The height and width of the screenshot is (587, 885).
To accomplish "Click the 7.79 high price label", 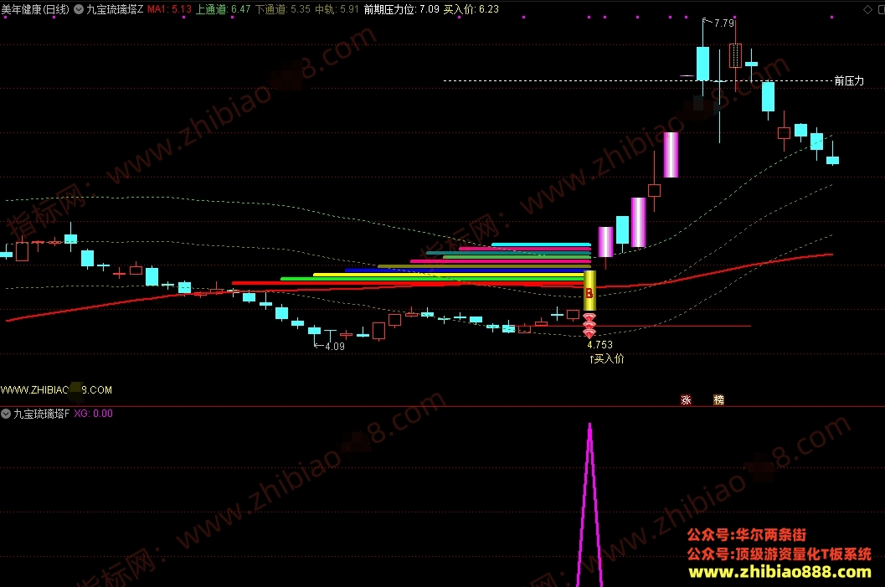I will [724, 23].
